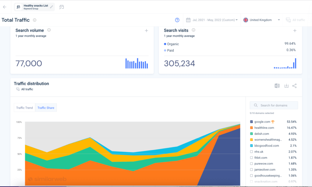The width and height of the screenshot is (312, 187).
Task: Check the purewow.com checkbox
Action: (x=251, y=164)
